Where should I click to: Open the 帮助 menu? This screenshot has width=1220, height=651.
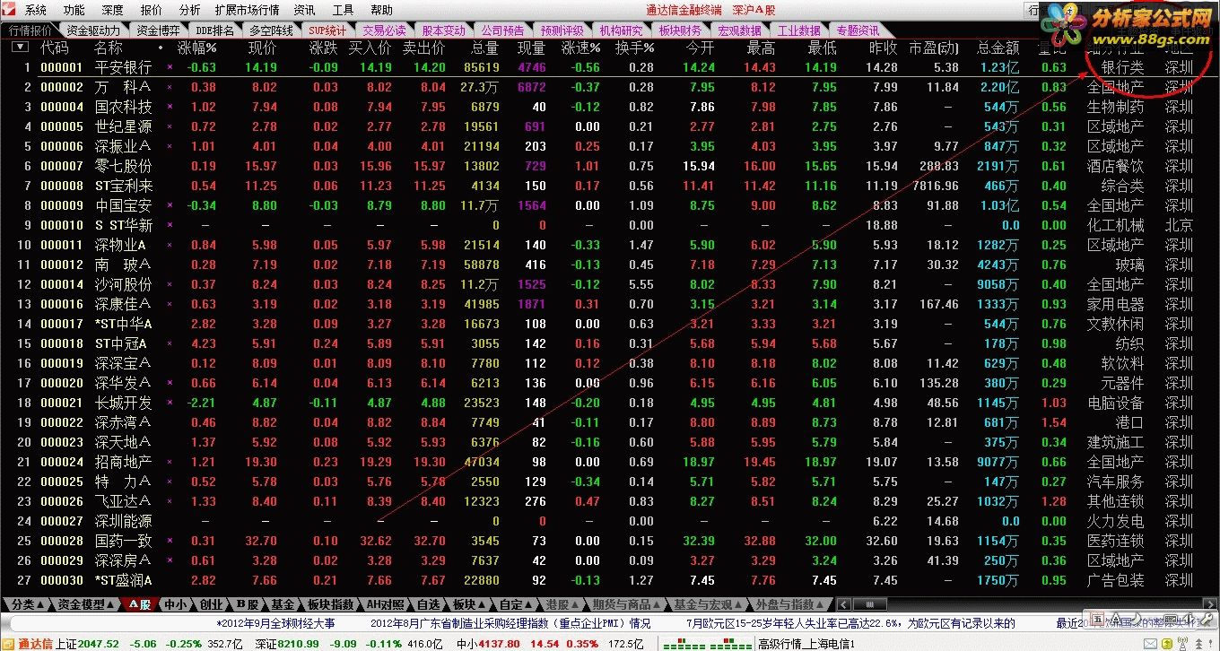(x=381, y=10)
